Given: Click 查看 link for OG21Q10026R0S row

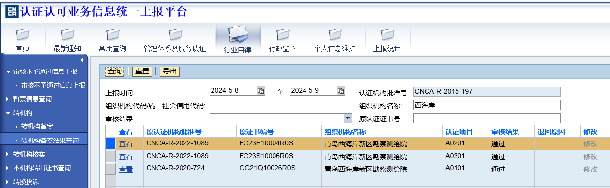Looking at the screenshot, I should click(x=126, y=169).
